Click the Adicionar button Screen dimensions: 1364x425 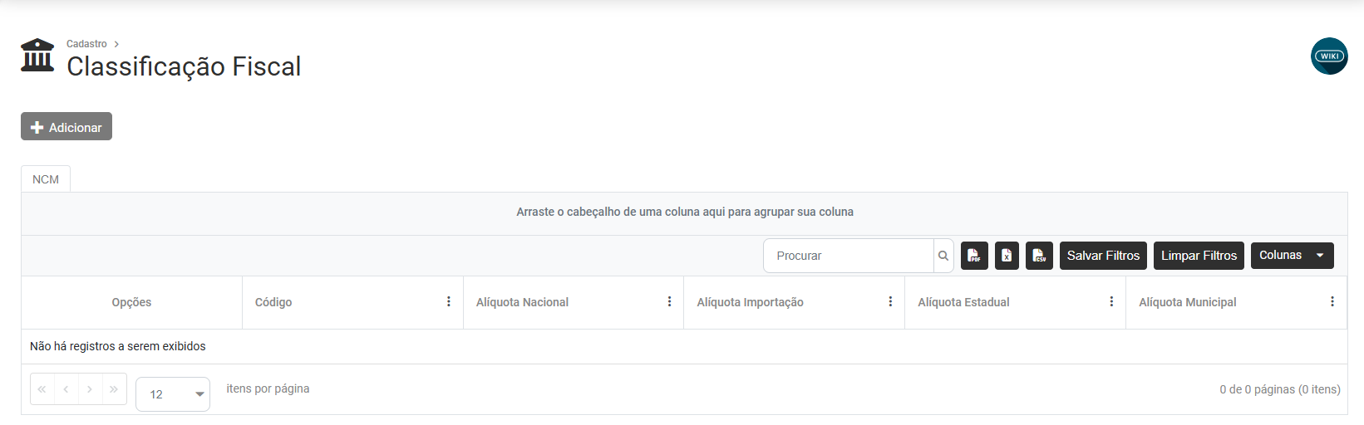(66, 127)
